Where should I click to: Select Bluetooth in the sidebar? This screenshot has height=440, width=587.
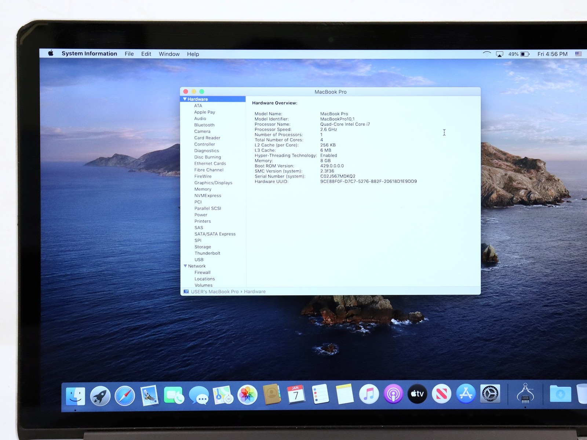(x=204, y=125)
